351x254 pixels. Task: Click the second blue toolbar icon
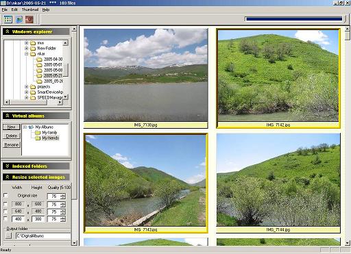(x=19, y=19)
